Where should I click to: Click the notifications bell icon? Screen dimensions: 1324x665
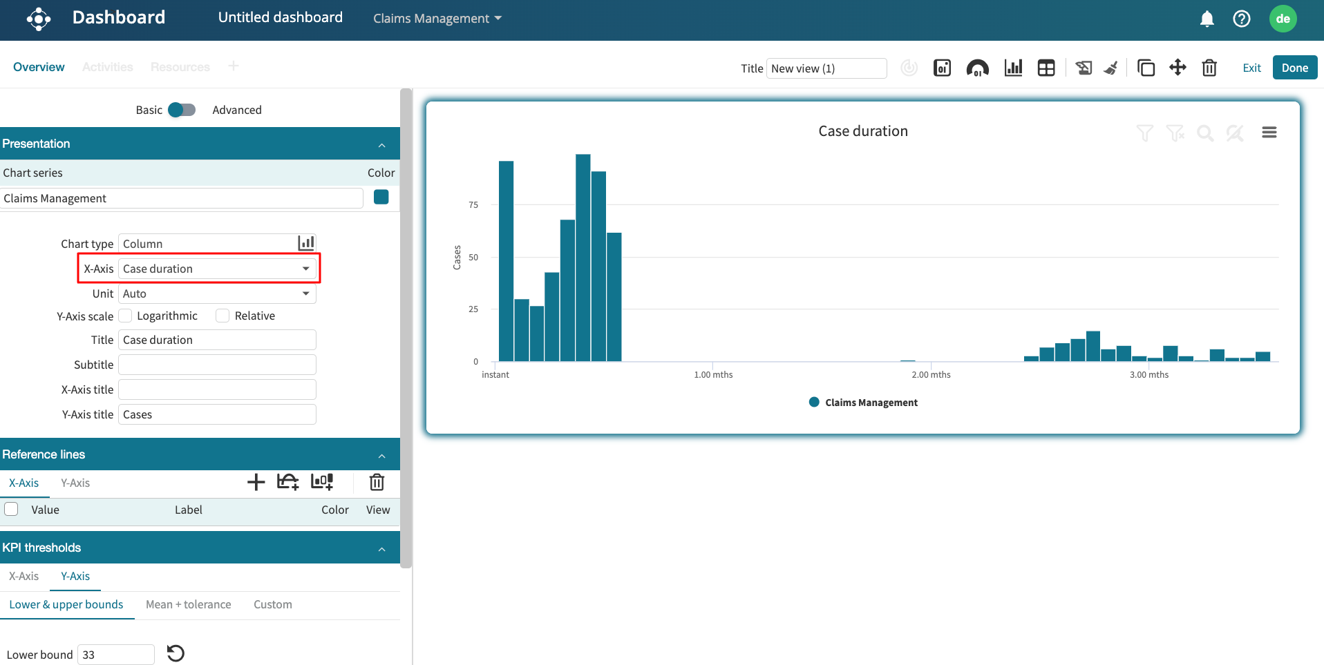click(x=1207, y=19)
